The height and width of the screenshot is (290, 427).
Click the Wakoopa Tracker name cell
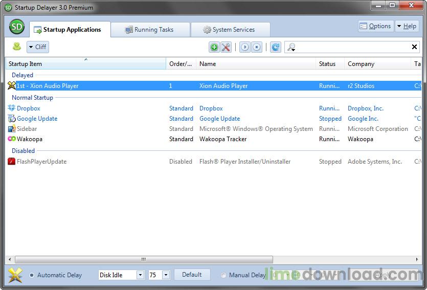click(x=223, y=139)
